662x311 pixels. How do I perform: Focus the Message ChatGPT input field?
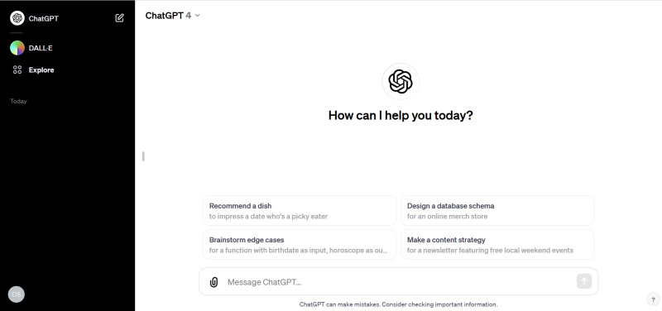click(x=398, y=282)
